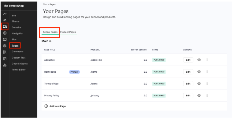Click the help icon beside Main
Screen dimensions: 234x118
pos(50,41)
